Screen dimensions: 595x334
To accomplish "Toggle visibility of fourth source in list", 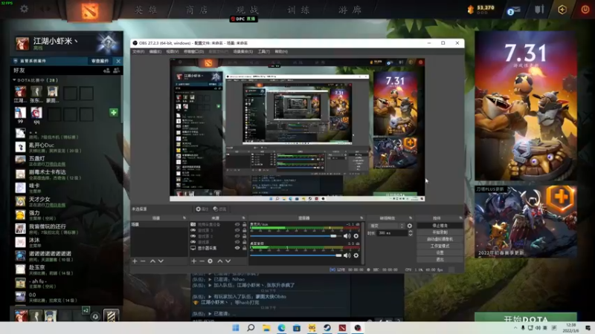I will (x=237, y=242).
